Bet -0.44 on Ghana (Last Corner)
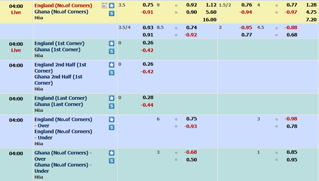The image size is (319, 181). point(147,105)
